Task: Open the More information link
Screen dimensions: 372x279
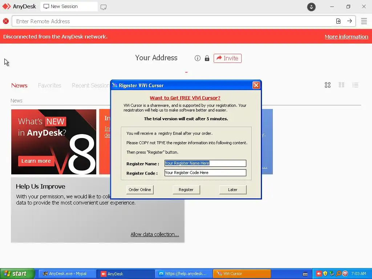Action: pos(346,37)
